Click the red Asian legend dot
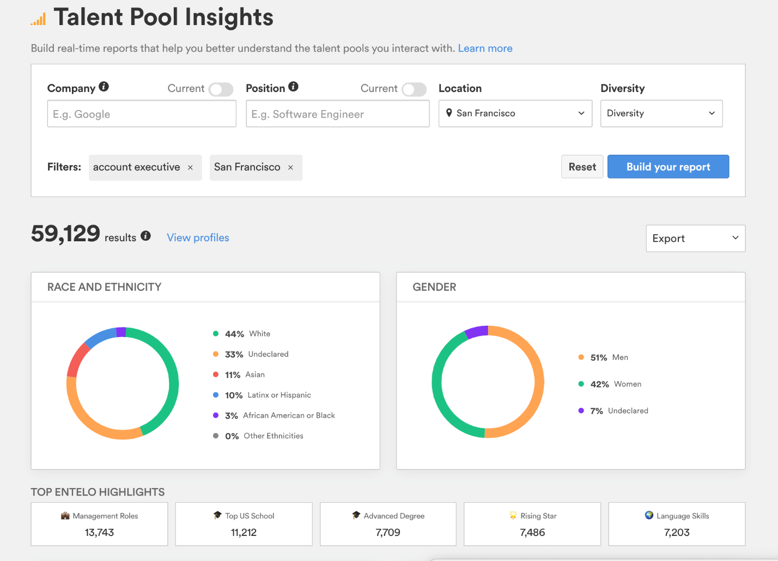The height and width of the screenshot is (561, 778). 216,375
